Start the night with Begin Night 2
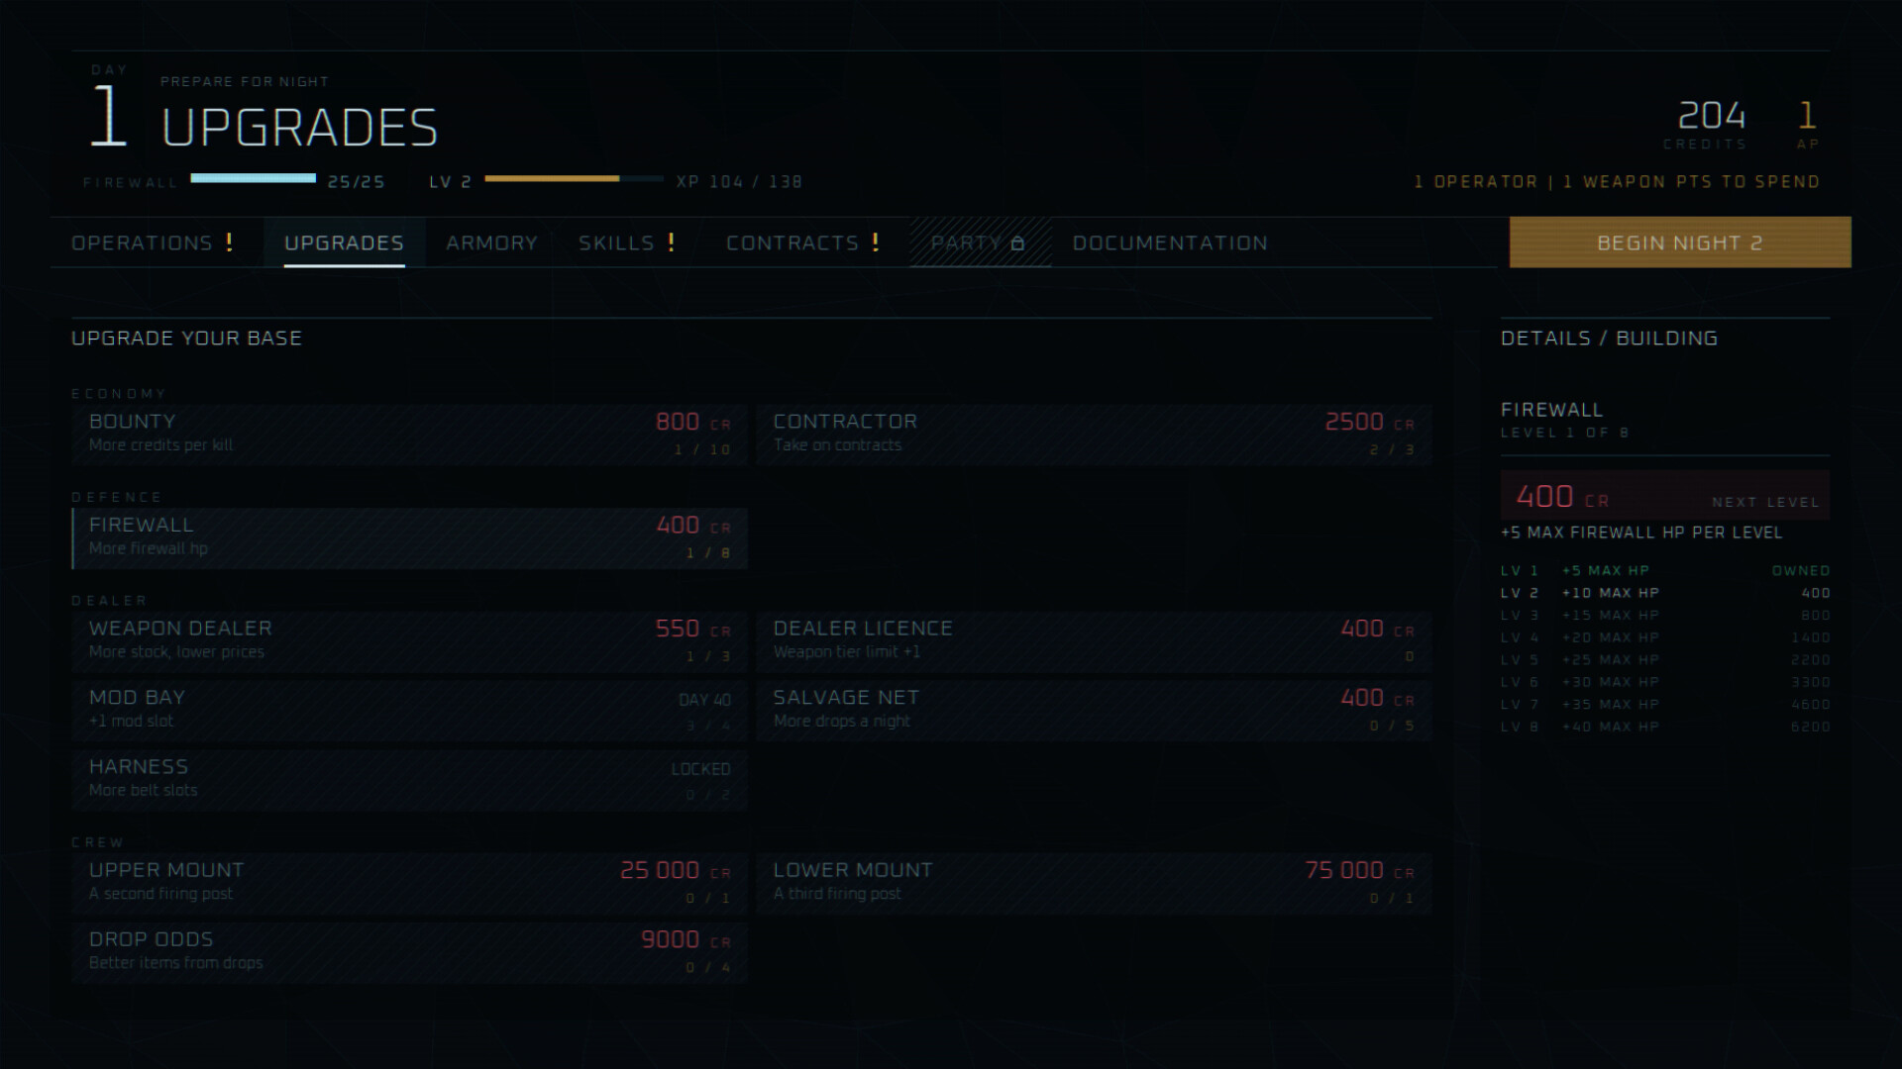 click(1680, 243)
